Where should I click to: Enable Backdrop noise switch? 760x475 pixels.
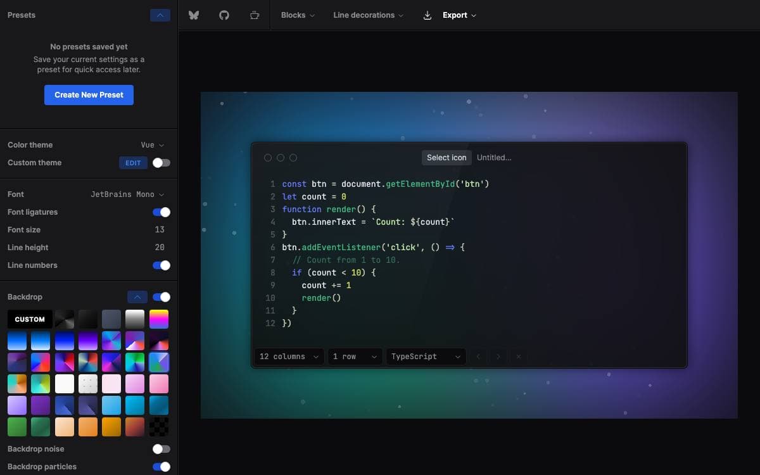[x=161, y=449]
